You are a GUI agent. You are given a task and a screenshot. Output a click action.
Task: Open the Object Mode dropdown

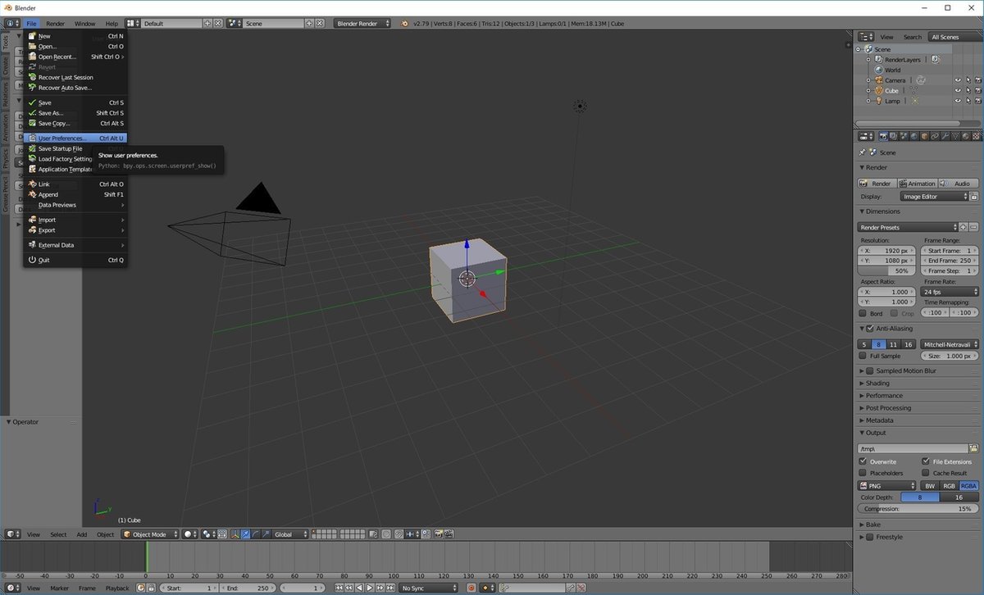tap(150, 534)
